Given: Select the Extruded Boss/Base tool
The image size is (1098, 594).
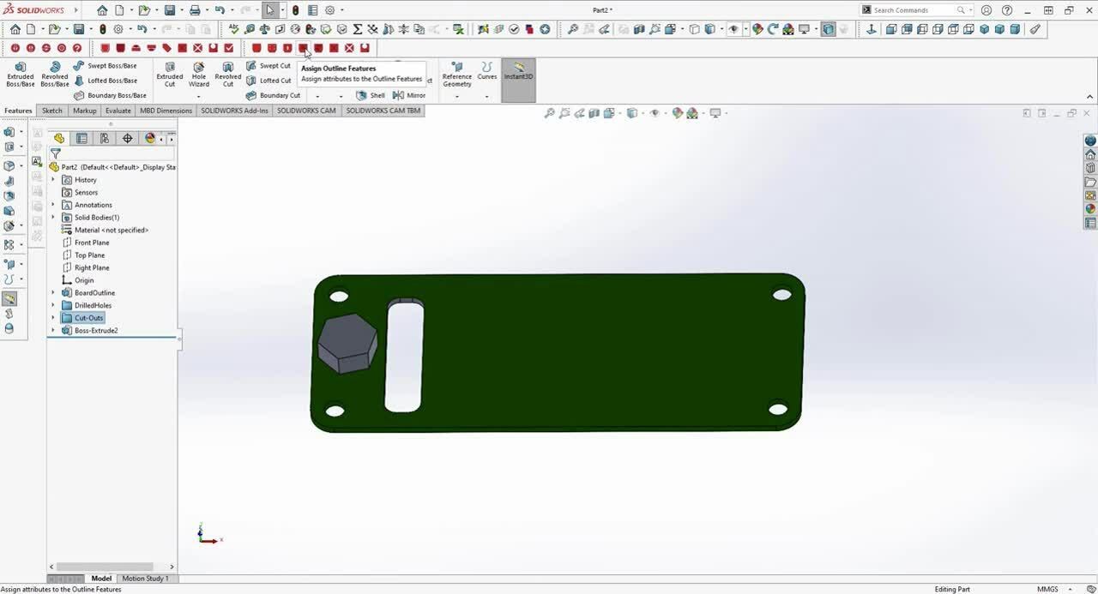Looking at the screenshot, I should click(21, 74).
